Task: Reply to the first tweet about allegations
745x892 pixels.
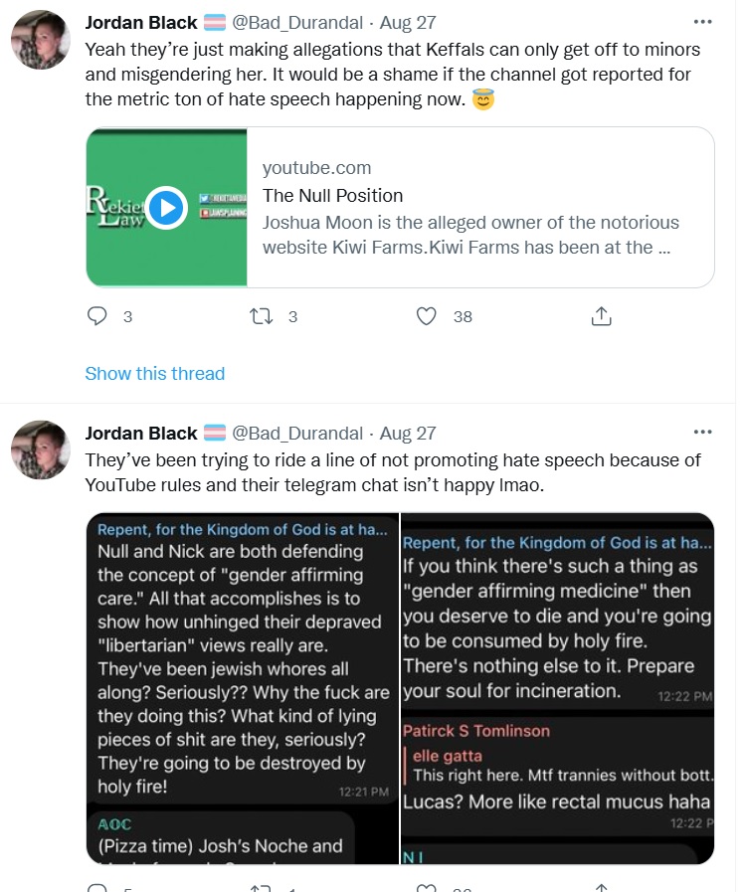Action: 97,316
